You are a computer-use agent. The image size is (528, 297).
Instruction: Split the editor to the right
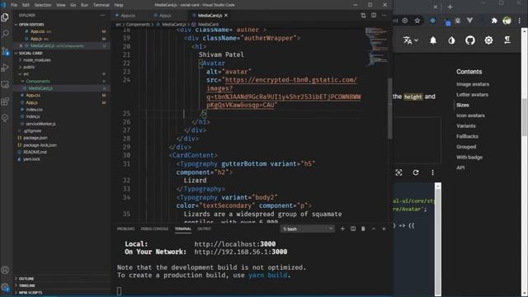click(x=374, y=15)
